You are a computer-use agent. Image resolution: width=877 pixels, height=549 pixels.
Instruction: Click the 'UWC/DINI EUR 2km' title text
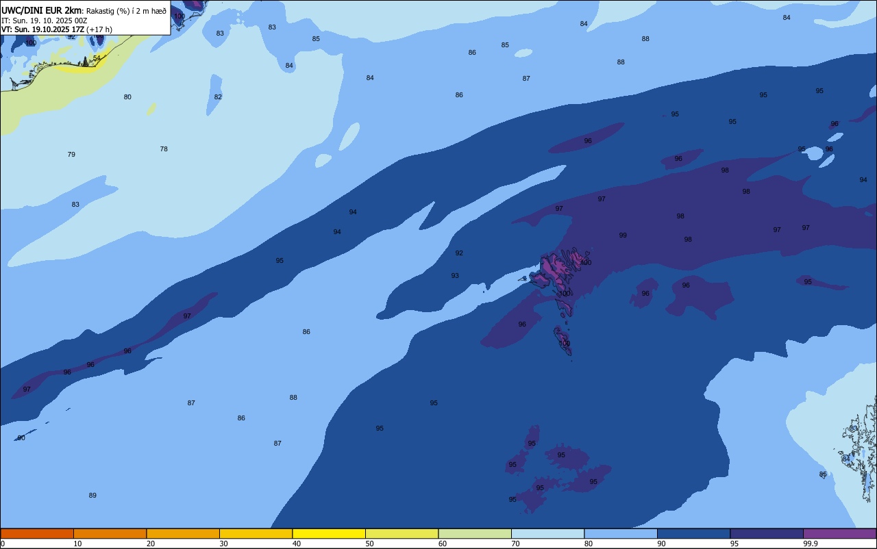tap(42, 10)
